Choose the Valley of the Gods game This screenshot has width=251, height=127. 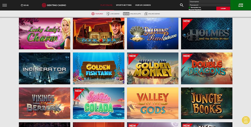[x=153, y=103]
